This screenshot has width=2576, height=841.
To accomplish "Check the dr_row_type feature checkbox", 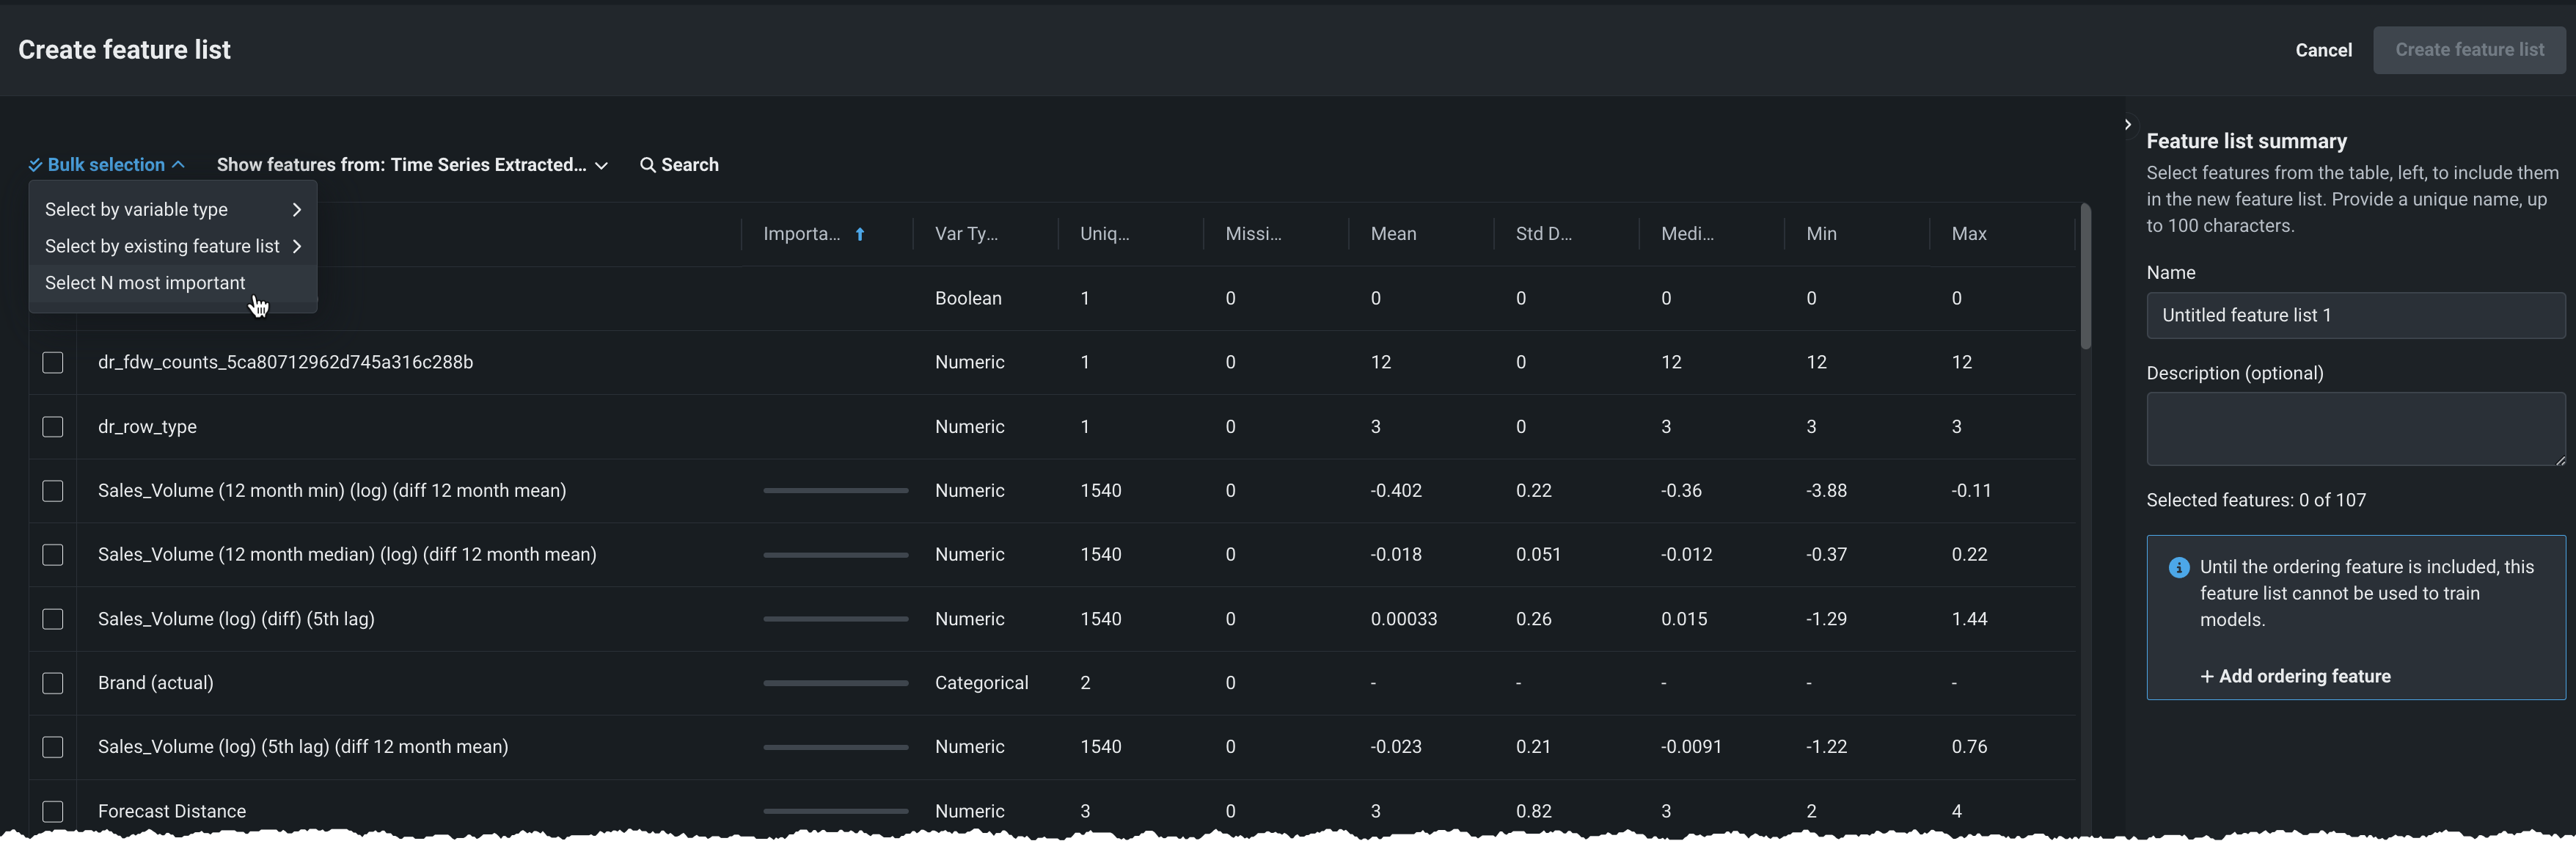I will (x=53, y=427).
